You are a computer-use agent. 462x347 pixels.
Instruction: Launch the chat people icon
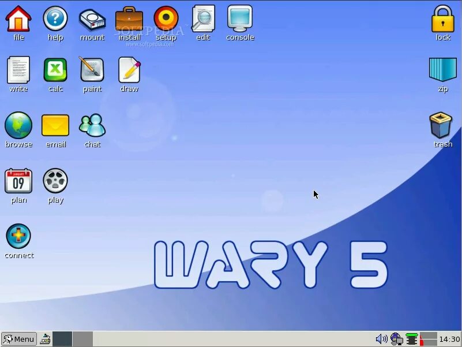(x=92, y=125)
